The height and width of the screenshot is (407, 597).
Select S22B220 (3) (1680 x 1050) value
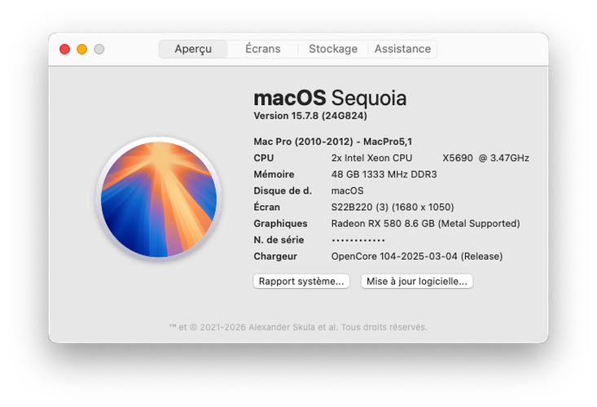click(x=393, y=207)
